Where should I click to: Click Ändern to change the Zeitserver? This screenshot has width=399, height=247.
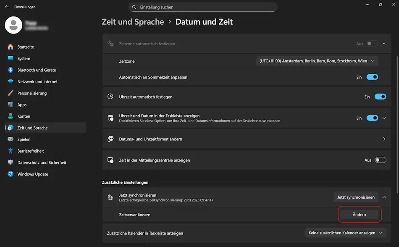tap(360, 214)
